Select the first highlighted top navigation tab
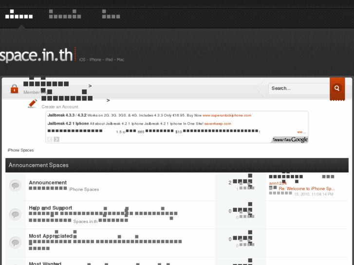The height and width of the screenshot is (265, 354). click(x=19, y=14)
